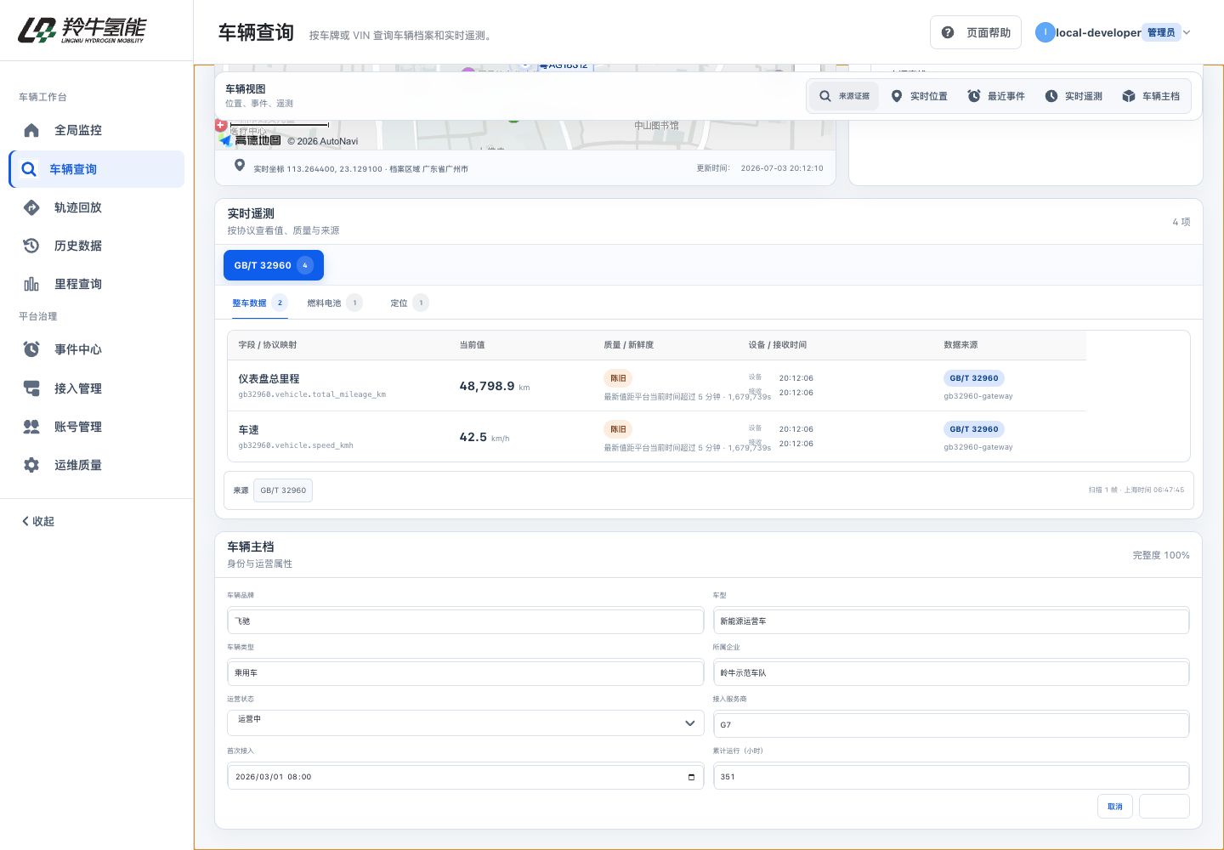Click the 实时遥测 clock icon in toolbar
This screenshot has height=850, width=1224.
tap(1051, 96)
